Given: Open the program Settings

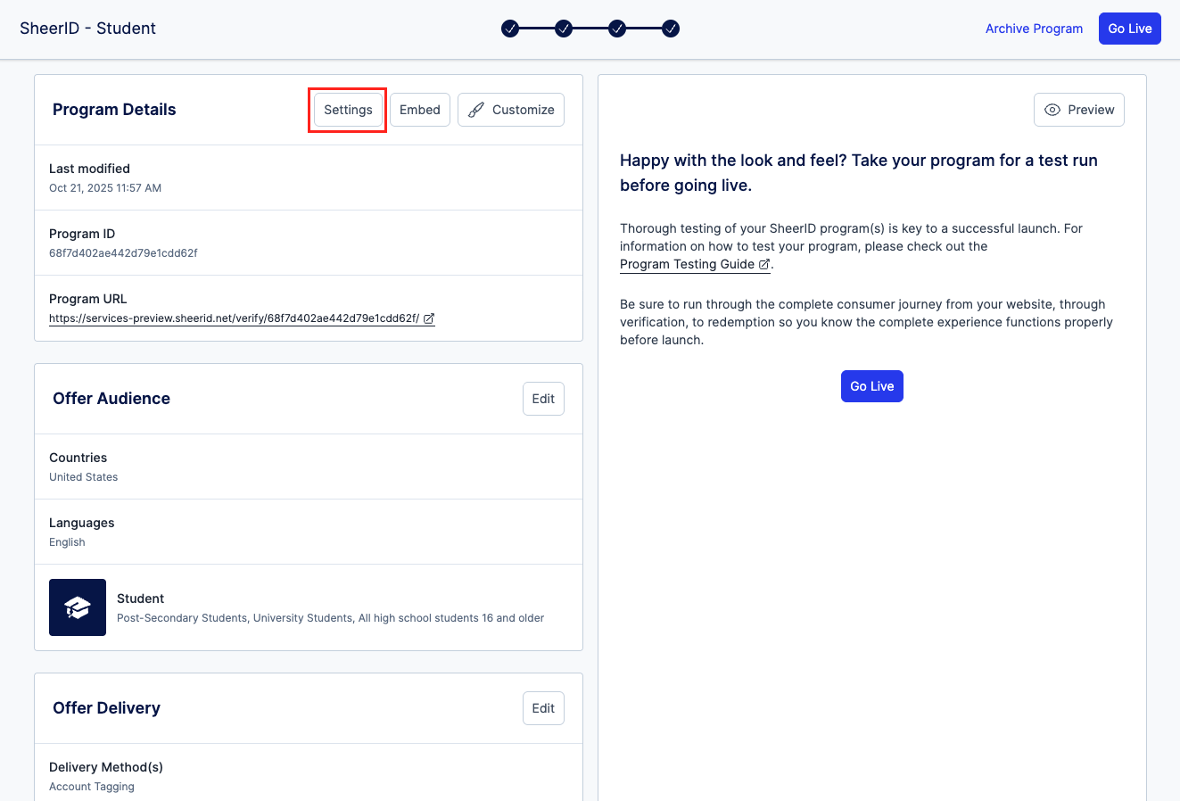Looking at the screenshot, I should 348,110.
